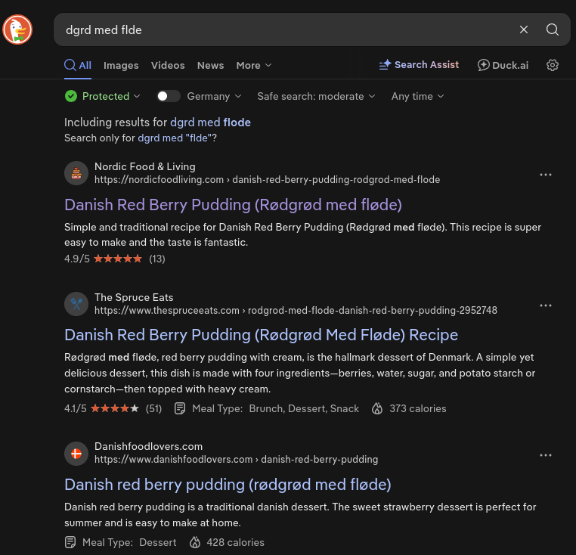
Task: Expand the More tab menu
Action: 254,66
